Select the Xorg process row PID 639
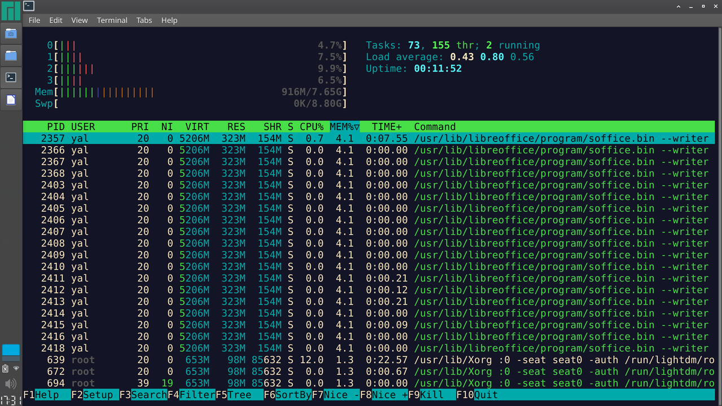This screenshot has height=406, width=722. (x=369, y=360)
